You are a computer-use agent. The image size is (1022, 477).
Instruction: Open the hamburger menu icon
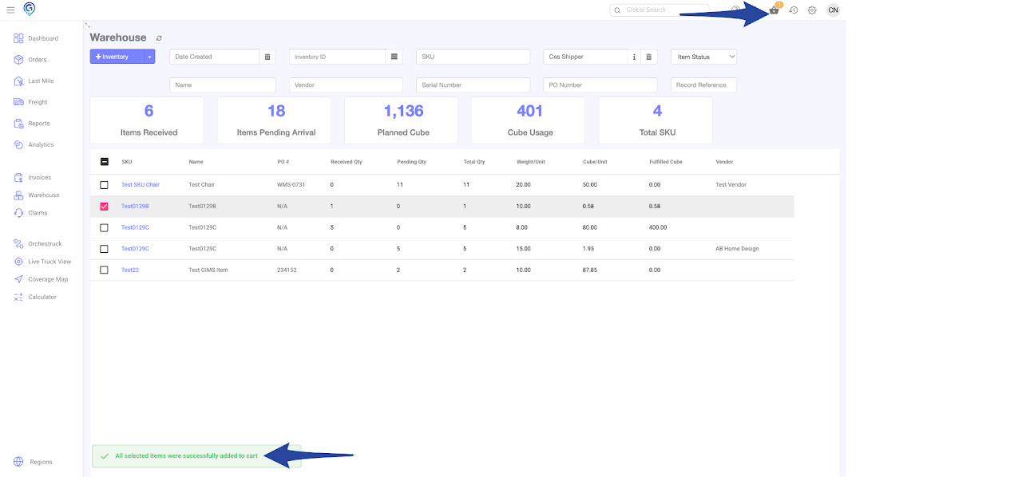click(10, 10)
